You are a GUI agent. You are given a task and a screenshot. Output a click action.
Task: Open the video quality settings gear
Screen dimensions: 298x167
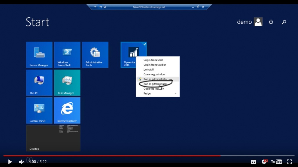[x=264, y=162]
